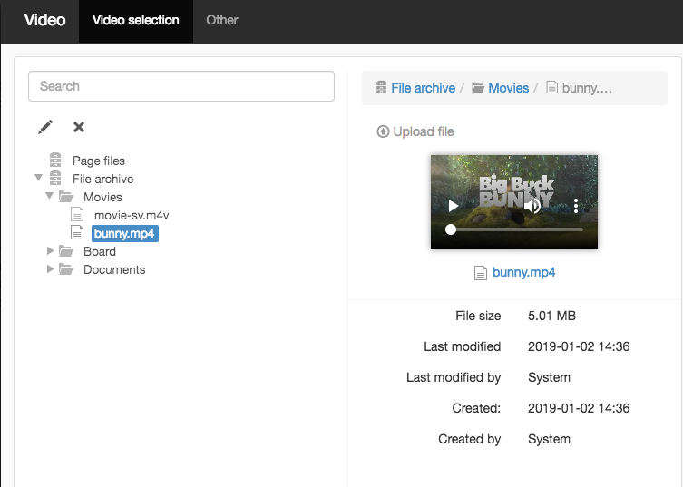Click the File archive icon in tree
683x487 pixels.
pos(55,178)
